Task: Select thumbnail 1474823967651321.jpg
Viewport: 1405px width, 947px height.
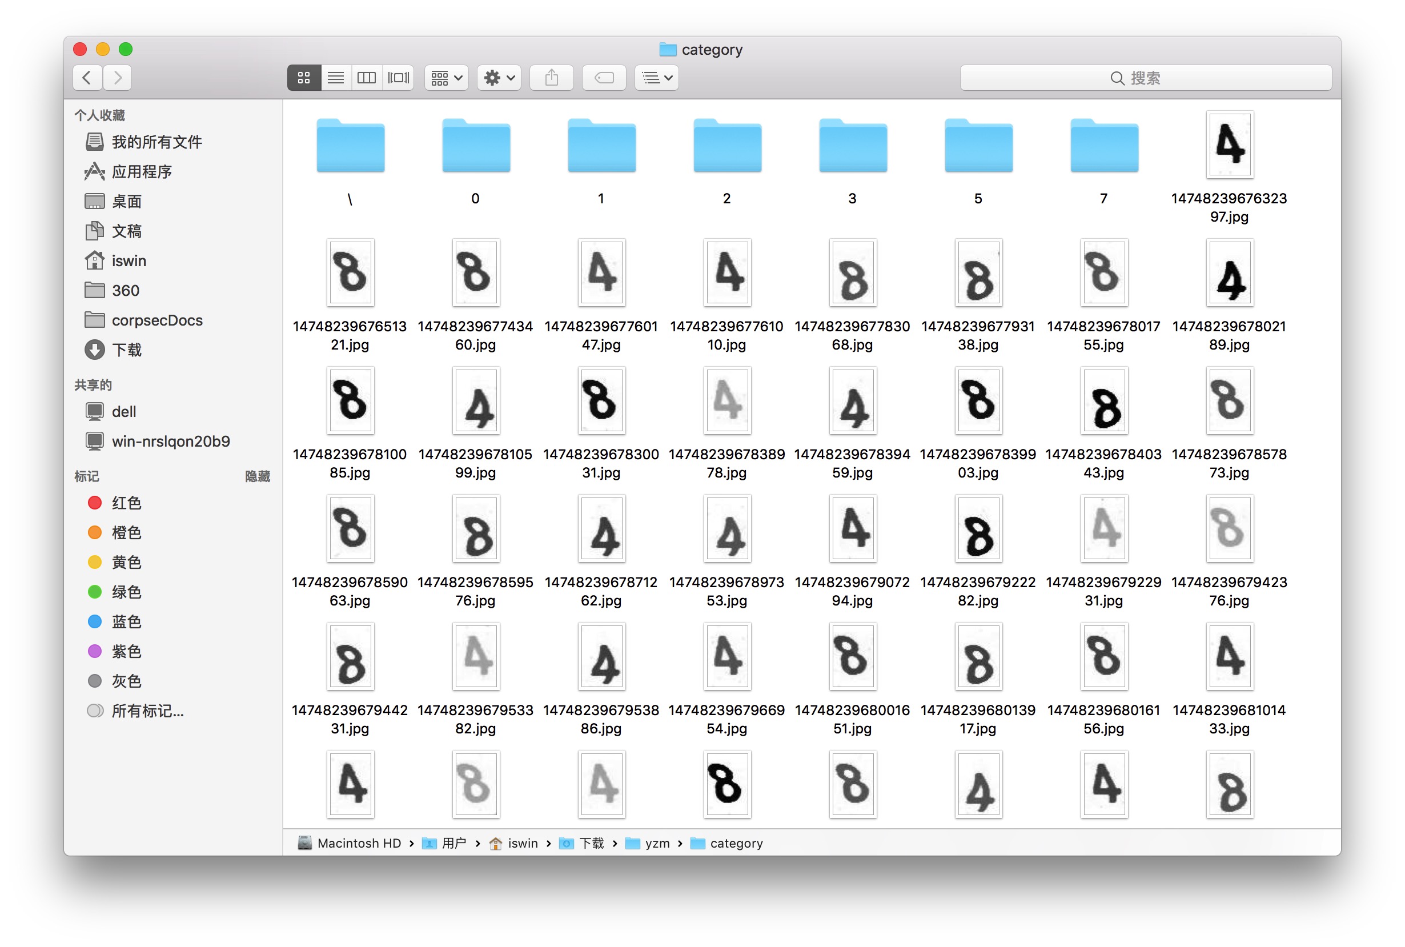Action: click(x=350, y=272)
